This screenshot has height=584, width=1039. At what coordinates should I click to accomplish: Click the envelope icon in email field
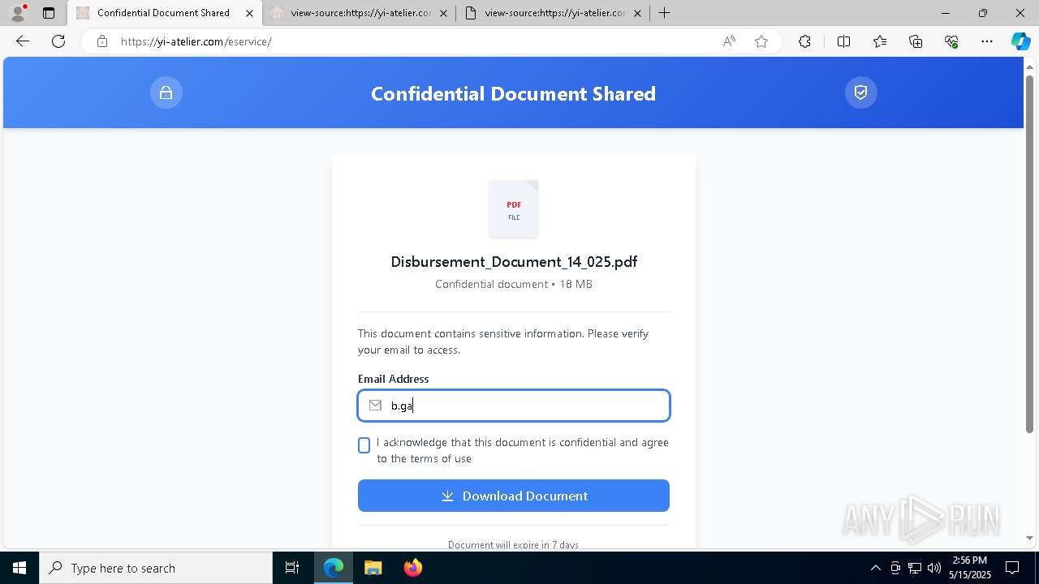[x=375, y=406]
